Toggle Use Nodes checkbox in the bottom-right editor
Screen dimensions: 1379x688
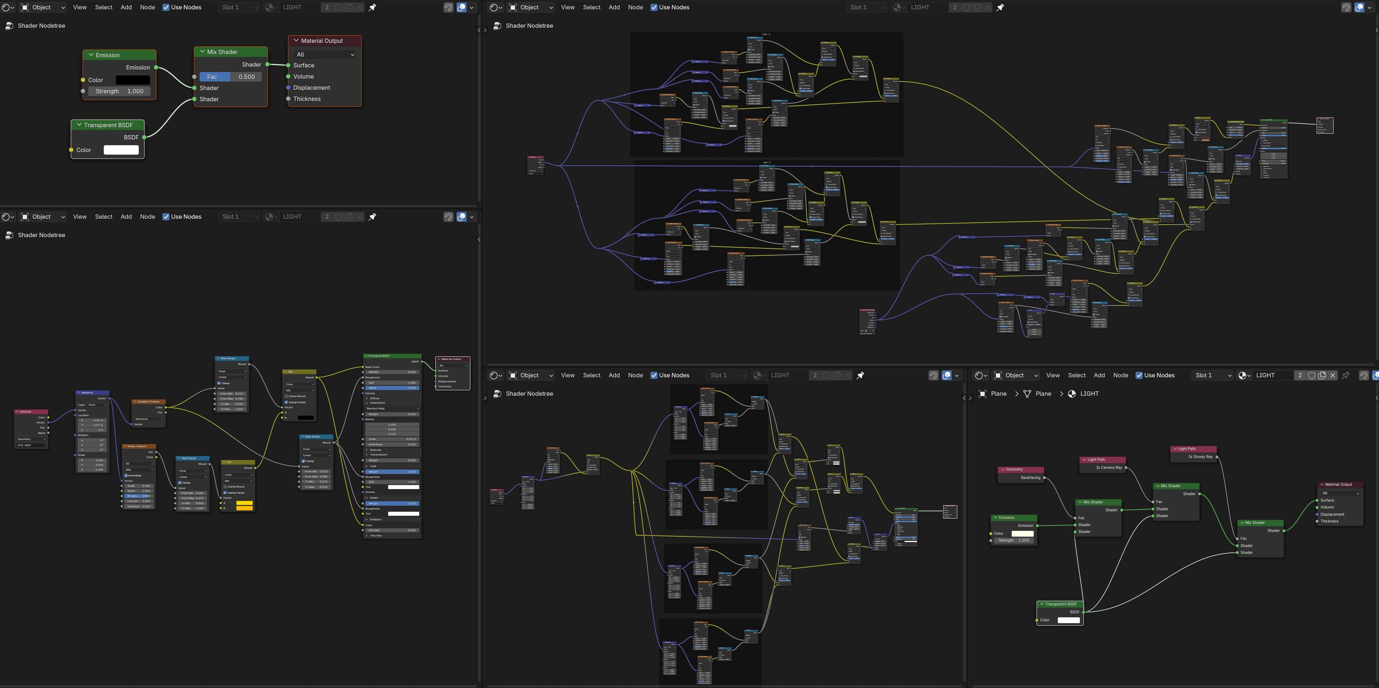[x=1139, y=375]
